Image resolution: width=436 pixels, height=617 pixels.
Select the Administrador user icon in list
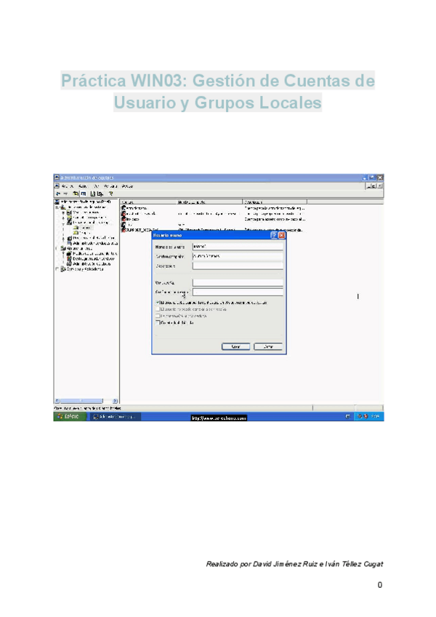pos(123,208)
